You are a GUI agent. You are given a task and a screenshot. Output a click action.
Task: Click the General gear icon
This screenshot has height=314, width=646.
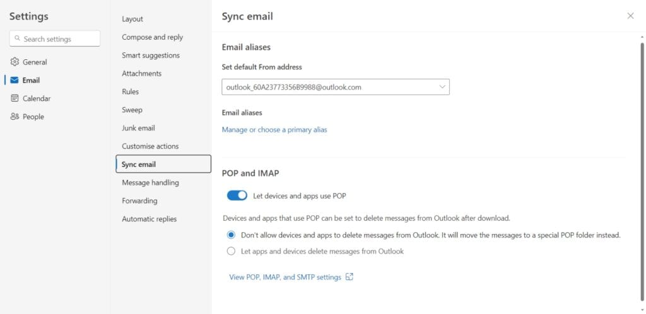(15, 62)
